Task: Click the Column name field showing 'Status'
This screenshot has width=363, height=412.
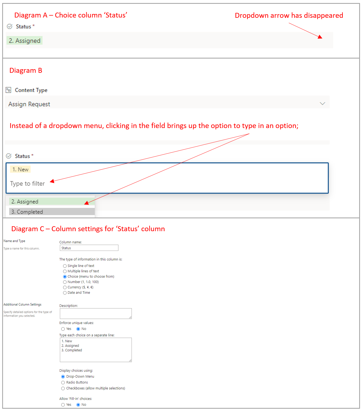Action: coord(89,248)
